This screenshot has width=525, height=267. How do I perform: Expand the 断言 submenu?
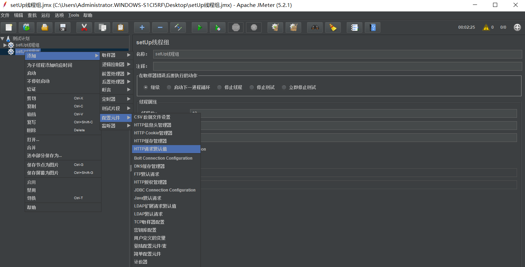(116, 90)
